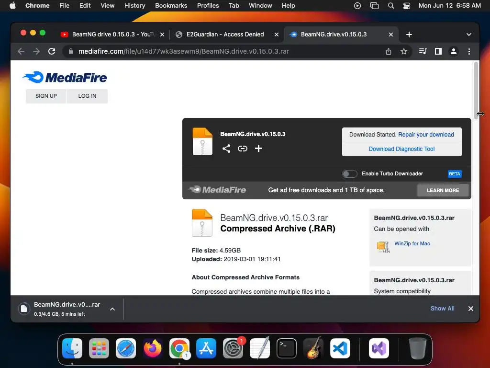Click the SIGN UP button
This screenshot has height=368, width=490.
[46, 96]
